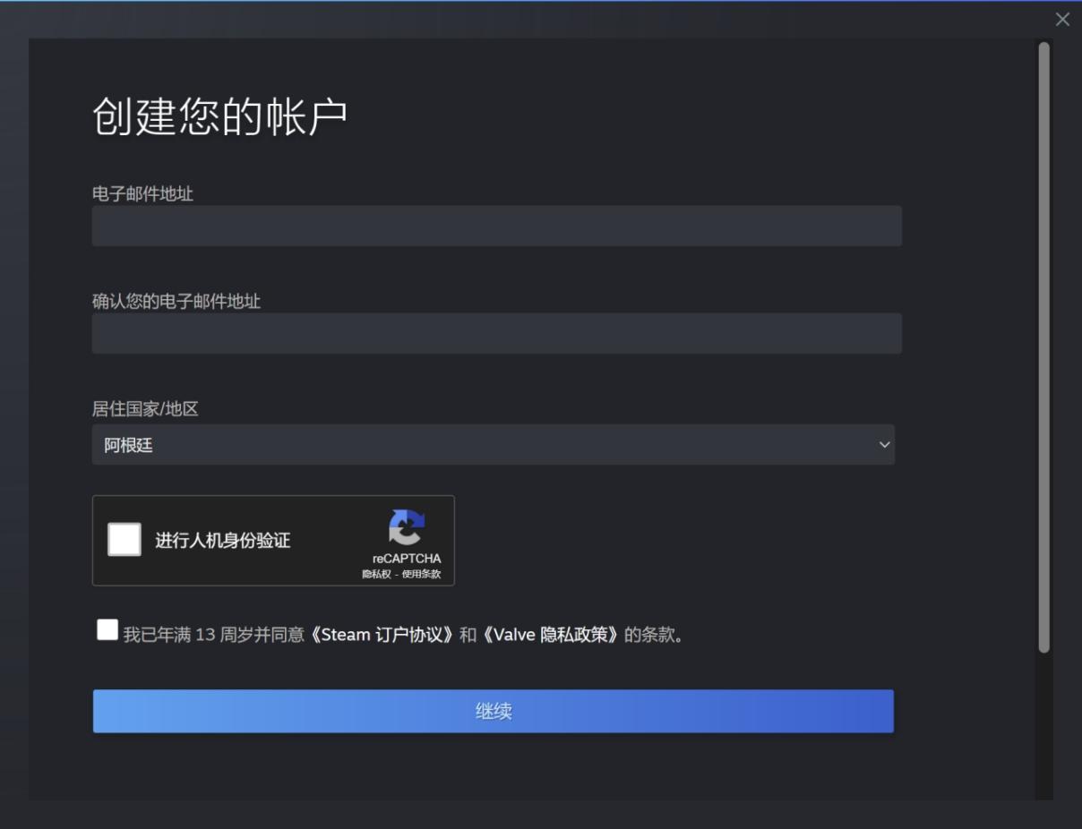Click the 居住国家/地区 label
Image resolution: width=1082 pixels, height=829 pixels.
click(x=145, y=409)
